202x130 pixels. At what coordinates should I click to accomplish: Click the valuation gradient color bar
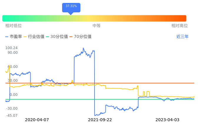[x=94, y=18]
